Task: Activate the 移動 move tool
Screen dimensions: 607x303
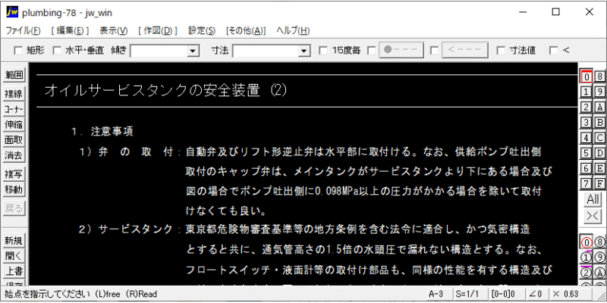Action: coord(14,190)
